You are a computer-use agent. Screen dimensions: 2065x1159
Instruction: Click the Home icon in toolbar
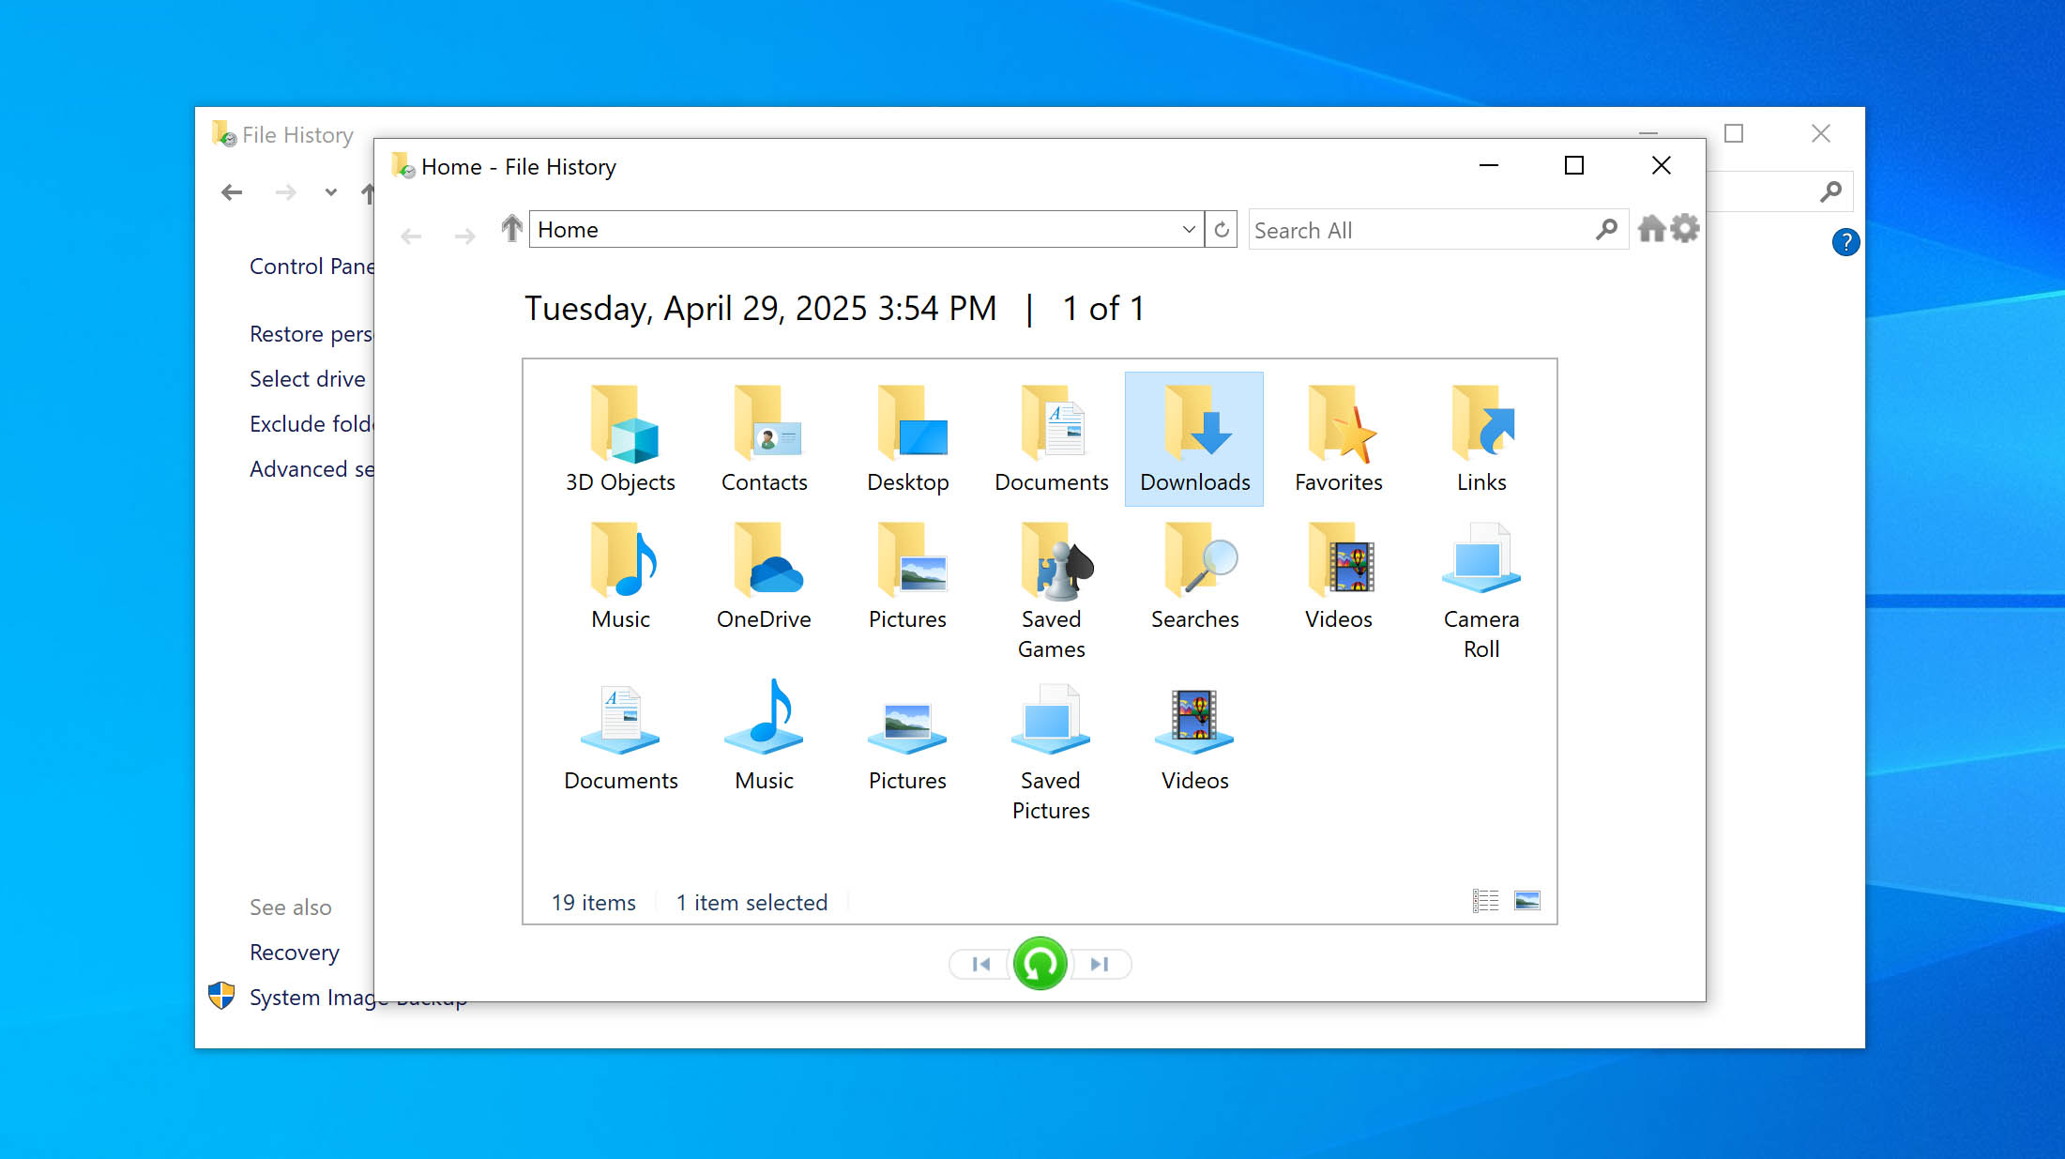click(1651, 229)
